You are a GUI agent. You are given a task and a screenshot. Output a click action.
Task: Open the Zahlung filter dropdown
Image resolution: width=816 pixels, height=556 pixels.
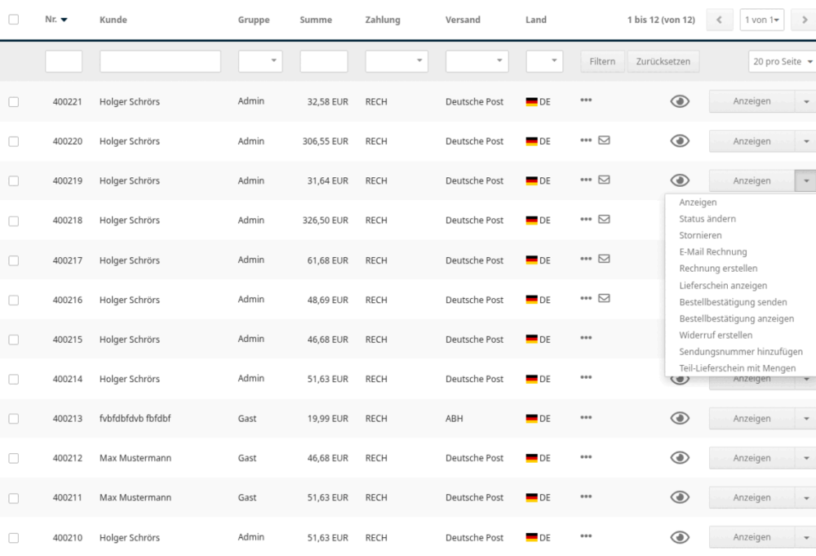(397, 61)
